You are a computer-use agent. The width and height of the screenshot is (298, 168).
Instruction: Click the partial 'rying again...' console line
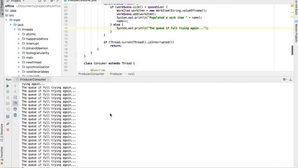point(33,84)
